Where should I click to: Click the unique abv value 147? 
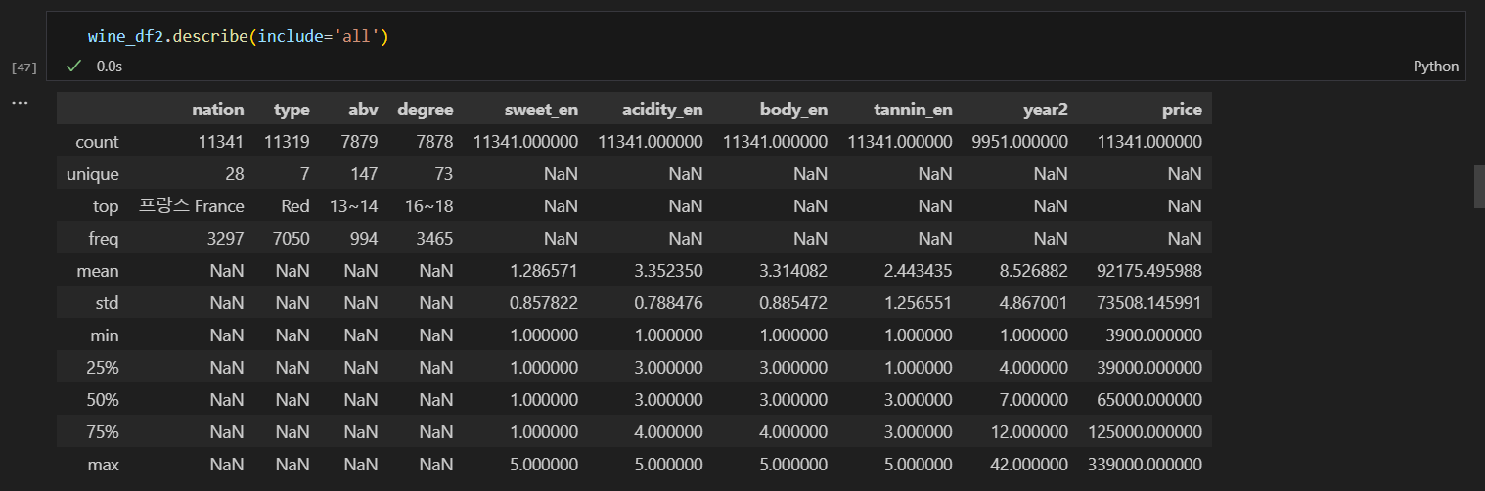[x=364, y=174]
